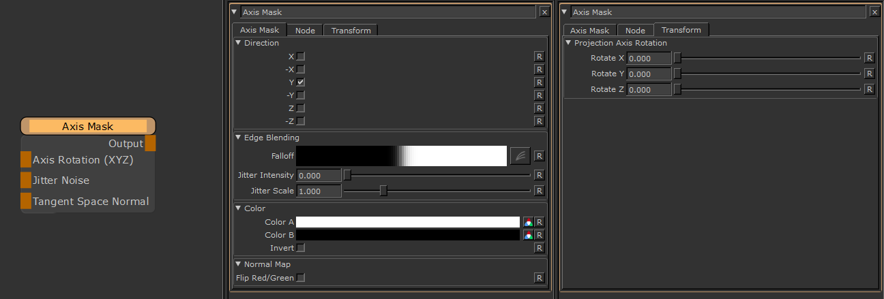Open the Falloff curve editor icon
The width and height of the screenshot is (884, 299).
[518, 156]
